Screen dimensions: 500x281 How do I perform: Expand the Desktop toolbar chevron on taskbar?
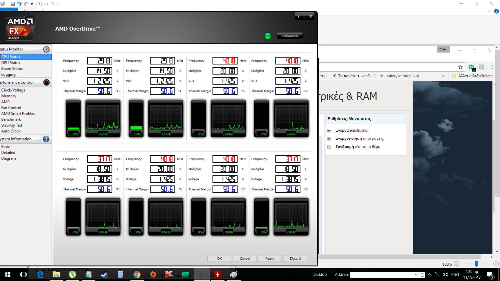[x=330, y=271]
